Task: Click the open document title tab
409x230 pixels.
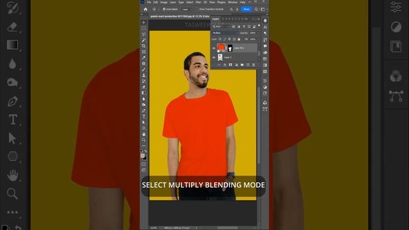Action: coord(180,17)
